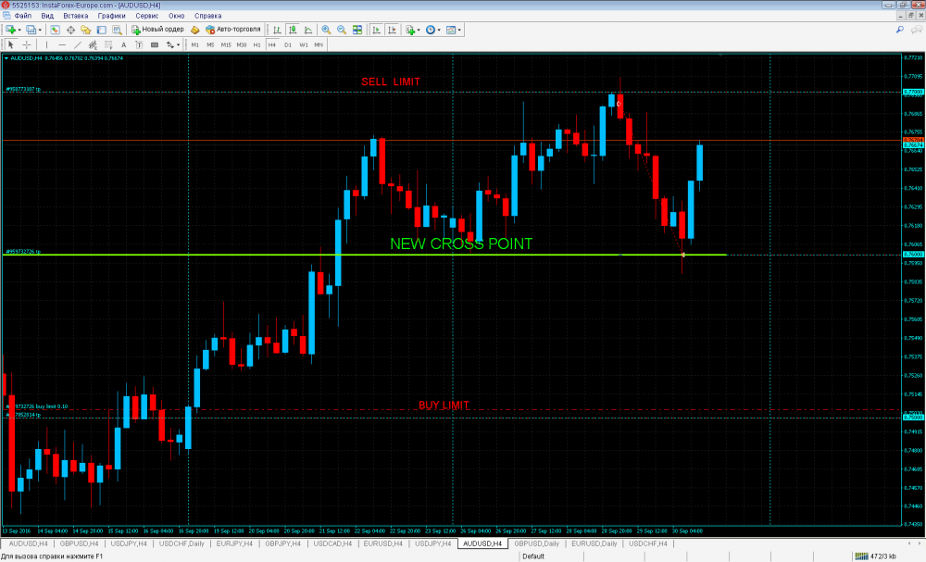The width and height of the screenshot is (926, 562).
Task: Select the NEW CROSS POINT label
Action: 461,244
